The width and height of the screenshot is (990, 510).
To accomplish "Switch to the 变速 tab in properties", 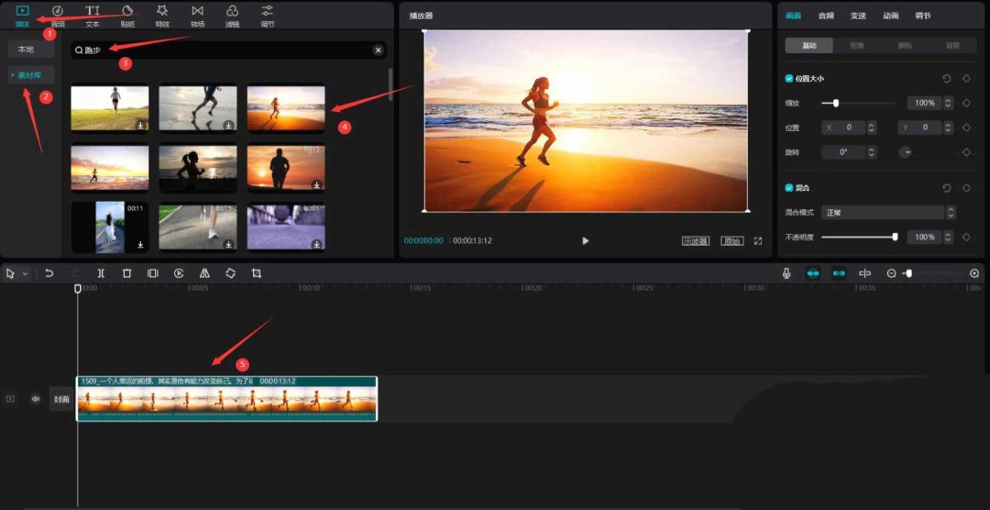I will [858, 16].
